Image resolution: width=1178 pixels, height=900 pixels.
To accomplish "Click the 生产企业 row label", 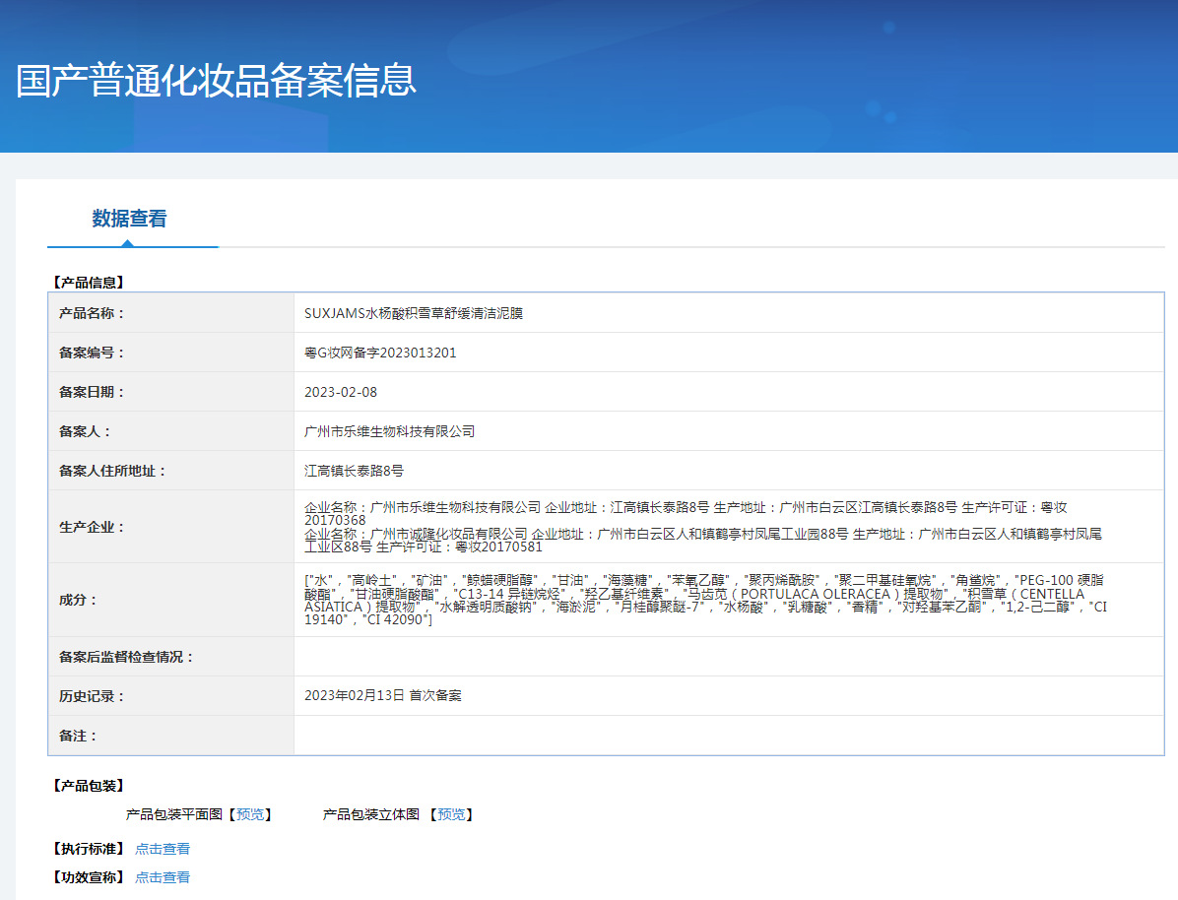I will tap(93, 527).
